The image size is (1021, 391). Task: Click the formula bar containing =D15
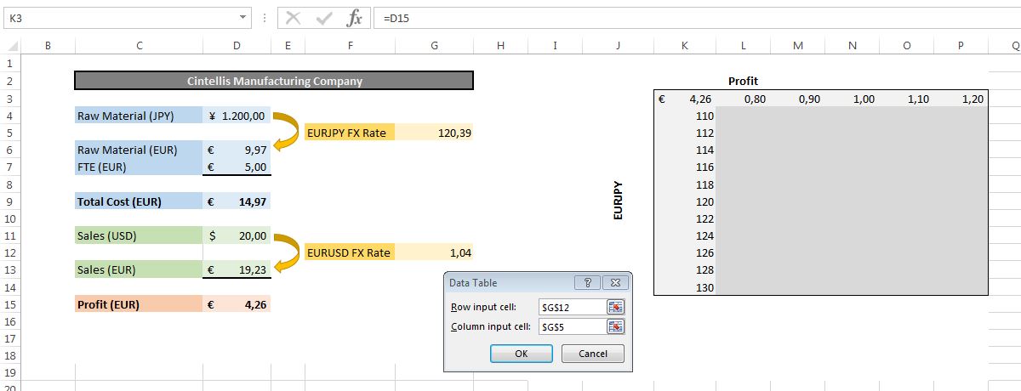(x=681, y=18)
